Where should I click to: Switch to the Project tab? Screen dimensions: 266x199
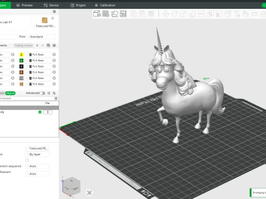pyautogui.click(x=78, y=6)
